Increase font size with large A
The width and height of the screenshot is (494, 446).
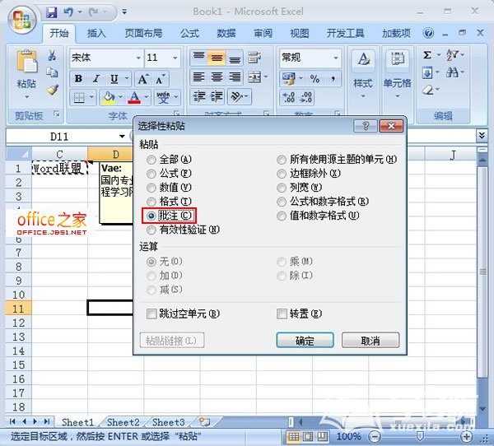143,79
